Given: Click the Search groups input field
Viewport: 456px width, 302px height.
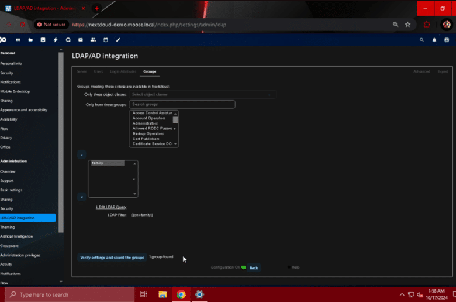Looking at the screenshot, I should pos(182,104).
